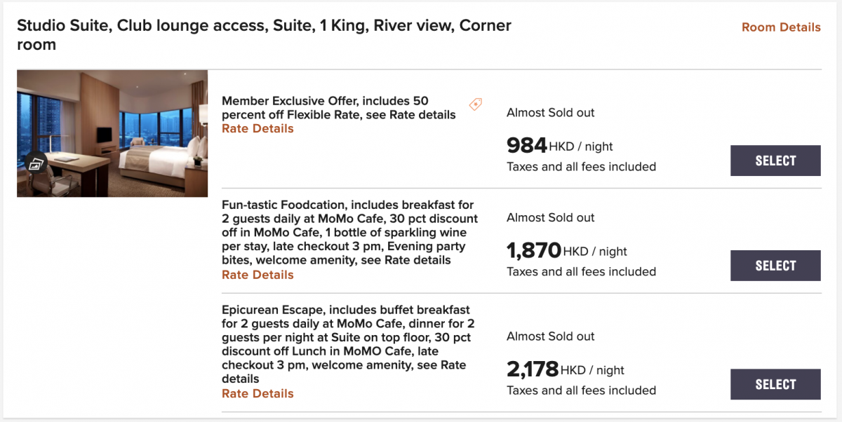View Rate Details for Epicurean Escape

[258, 394]
